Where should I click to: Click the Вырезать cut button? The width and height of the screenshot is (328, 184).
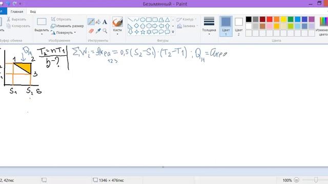[x=16, y=19]
